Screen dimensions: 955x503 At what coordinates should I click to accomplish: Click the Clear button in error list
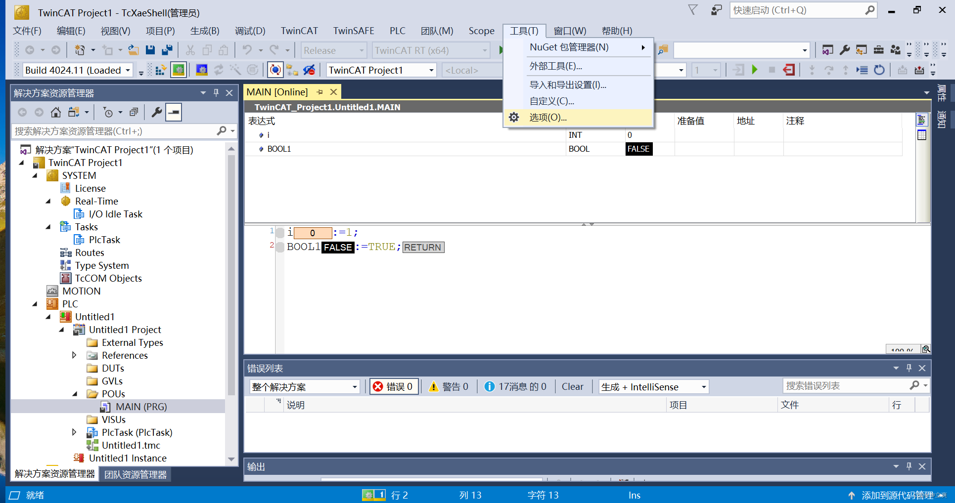[572, 386]
